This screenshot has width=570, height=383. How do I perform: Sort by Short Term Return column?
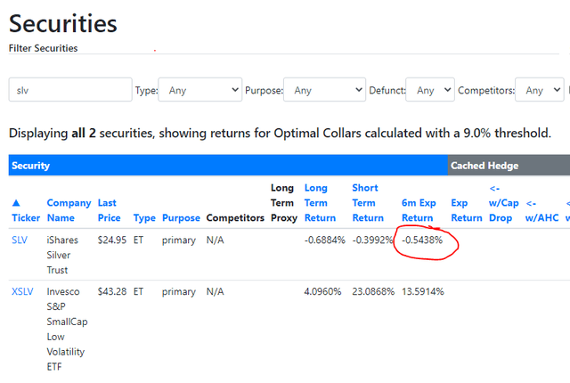[369, 202]
